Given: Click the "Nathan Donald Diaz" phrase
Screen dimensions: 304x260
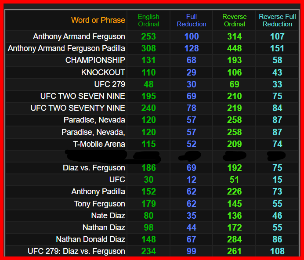Looking at the screenshot, I should pyautogui.click(x=90, y=239).
